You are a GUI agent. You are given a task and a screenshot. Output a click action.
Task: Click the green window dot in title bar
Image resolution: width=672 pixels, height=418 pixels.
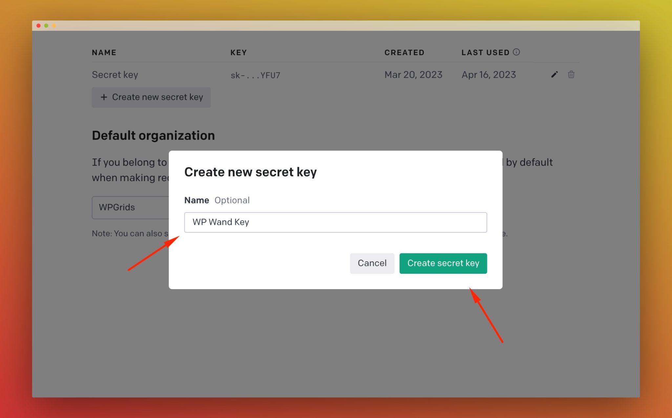click(x=46, y=26)
